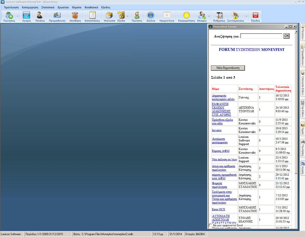Open the εύρεση προμηθευτή από ΑΦΜ topic

click(224, 176)
